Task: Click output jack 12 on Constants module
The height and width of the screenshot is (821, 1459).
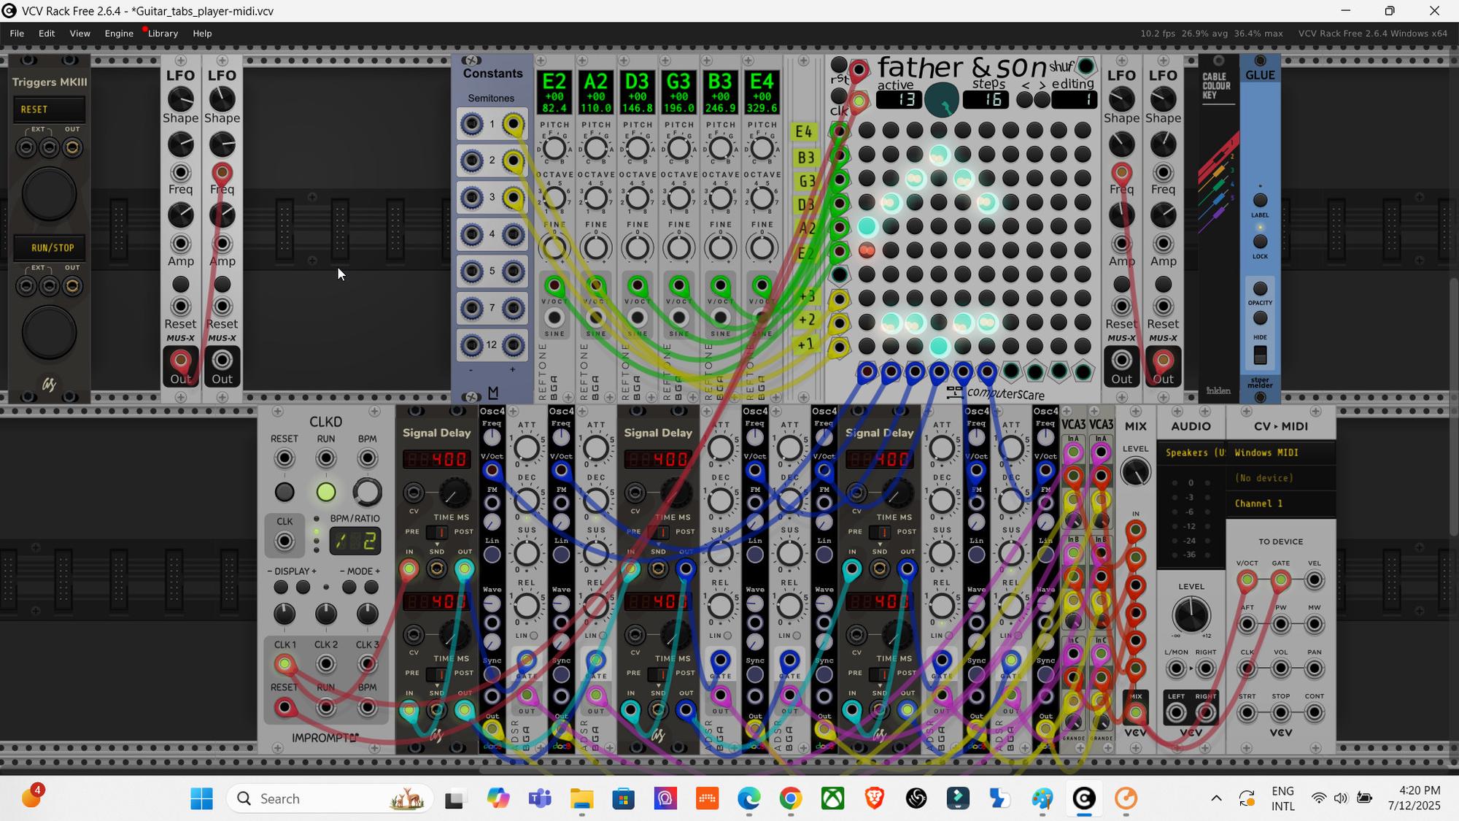Action: click(514, 344)
